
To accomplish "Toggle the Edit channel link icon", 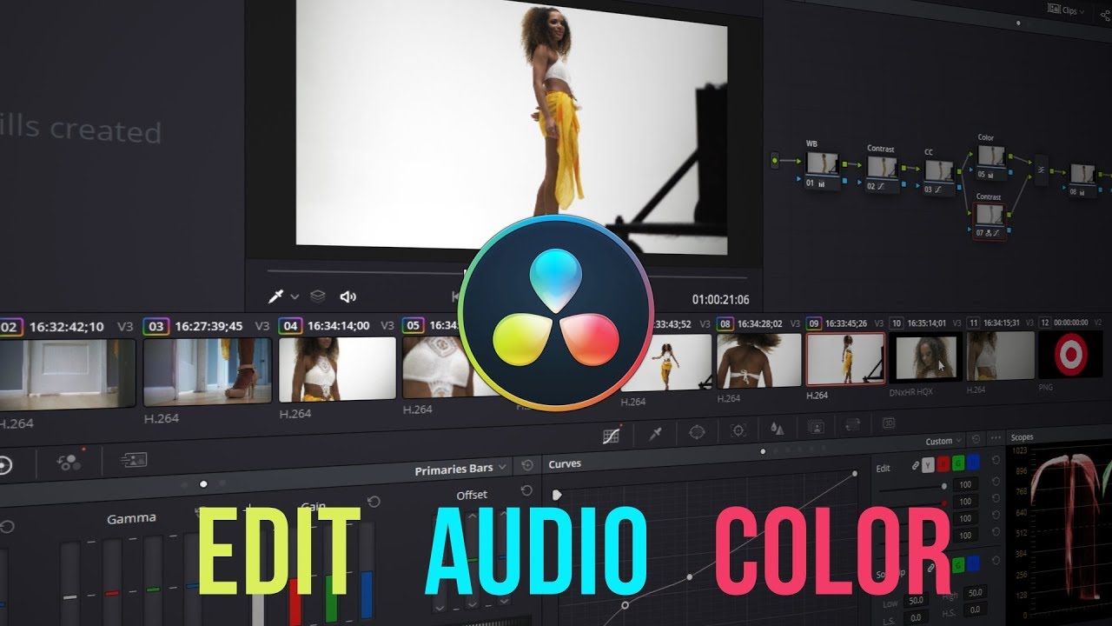I will pos(915,466).
